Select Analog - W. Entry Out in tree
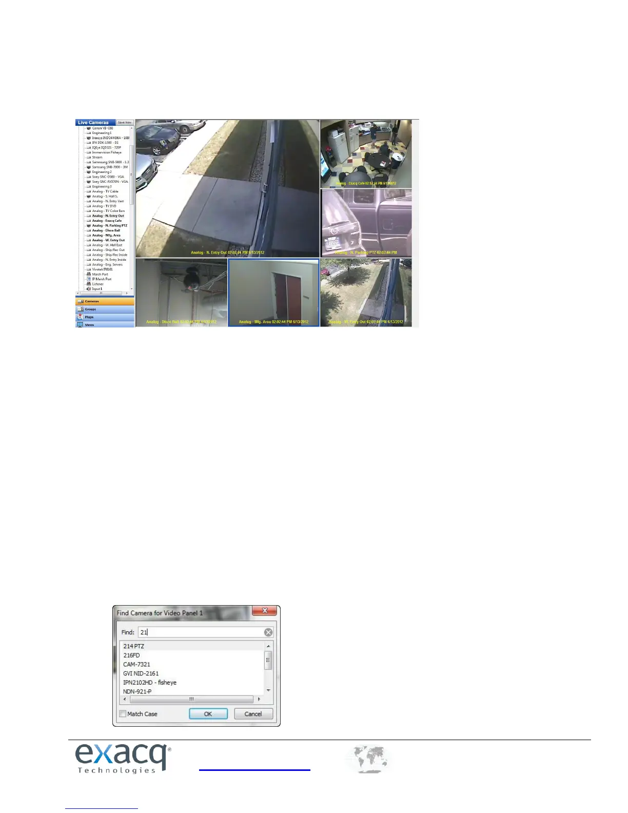Image resolution: width=628 pixels, height=813 pixels. coord(108,240)
